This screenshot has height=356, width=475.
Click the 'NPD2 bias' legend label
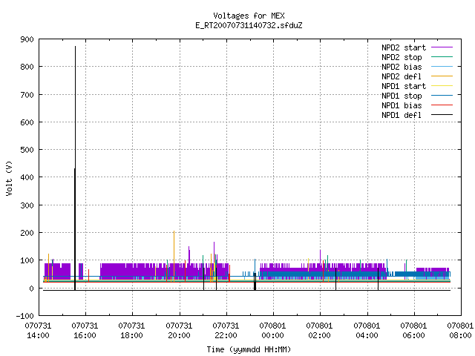tap(402, 67)
